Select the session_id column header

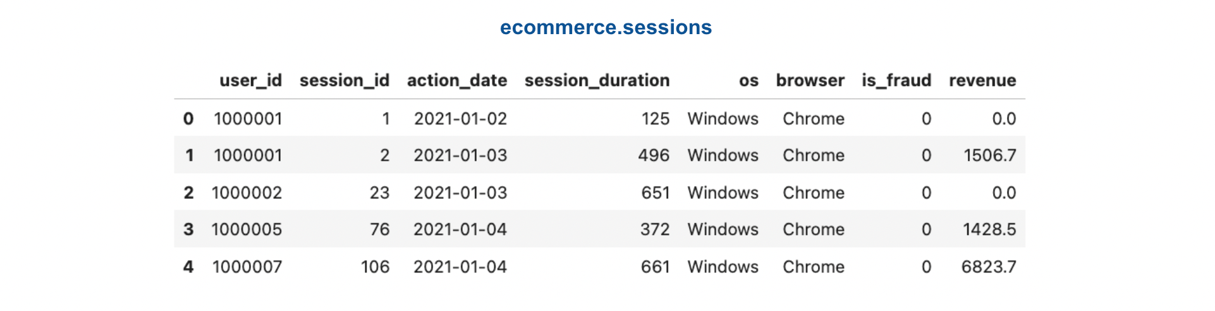coord(344,80)
